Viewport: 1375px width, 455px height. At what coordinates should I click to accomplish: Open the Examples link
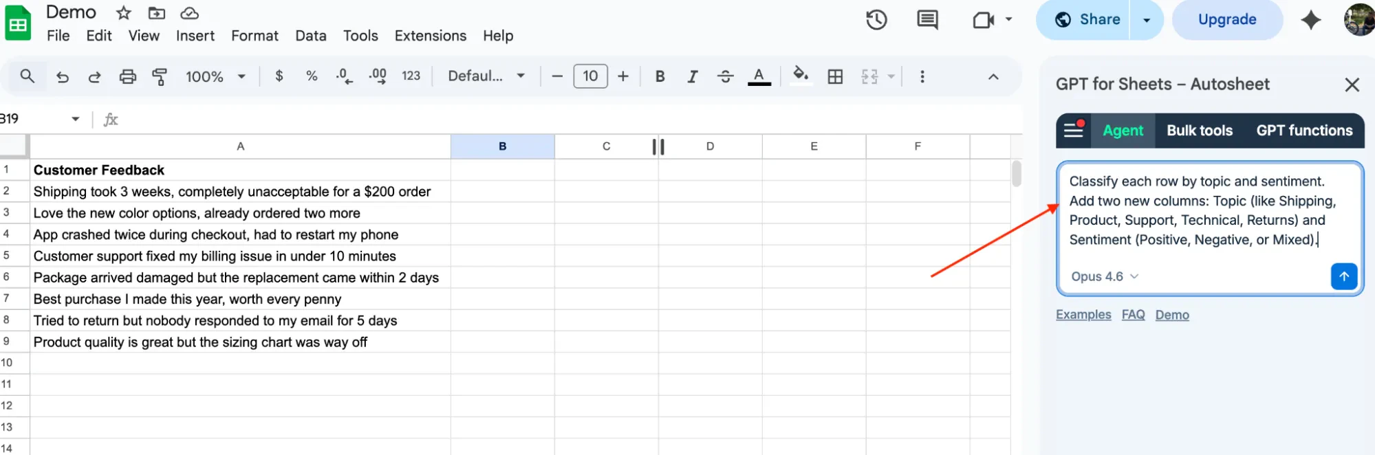point(1083,314)
